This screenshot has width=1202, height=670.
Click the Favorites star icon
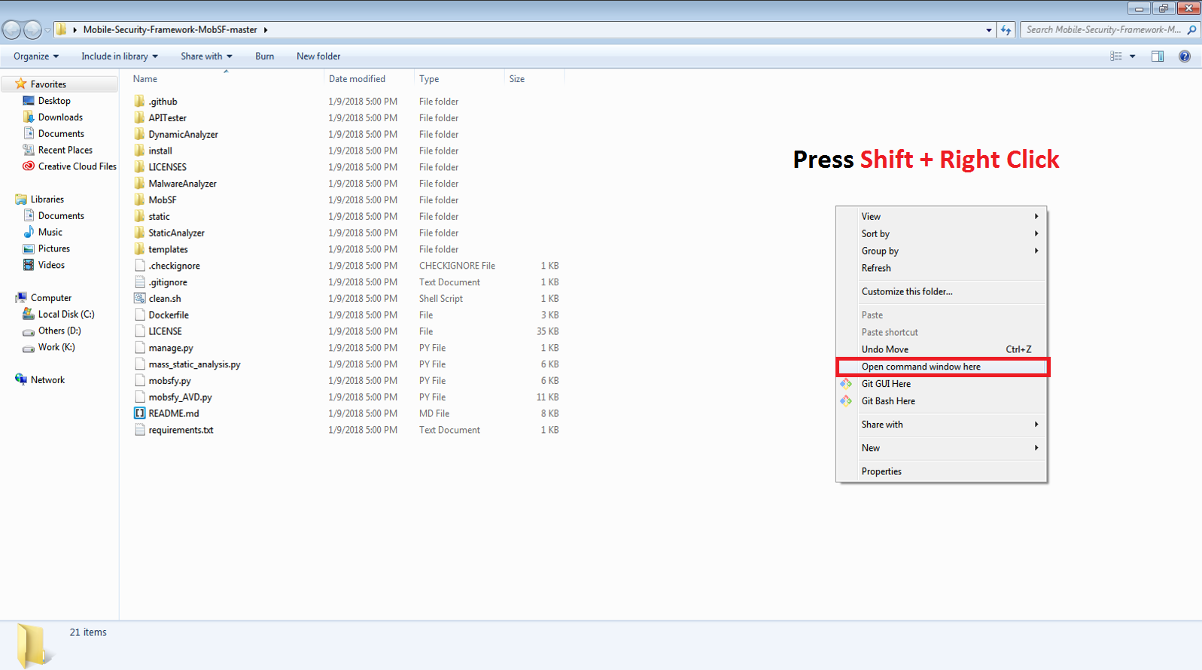click(21, 84)
